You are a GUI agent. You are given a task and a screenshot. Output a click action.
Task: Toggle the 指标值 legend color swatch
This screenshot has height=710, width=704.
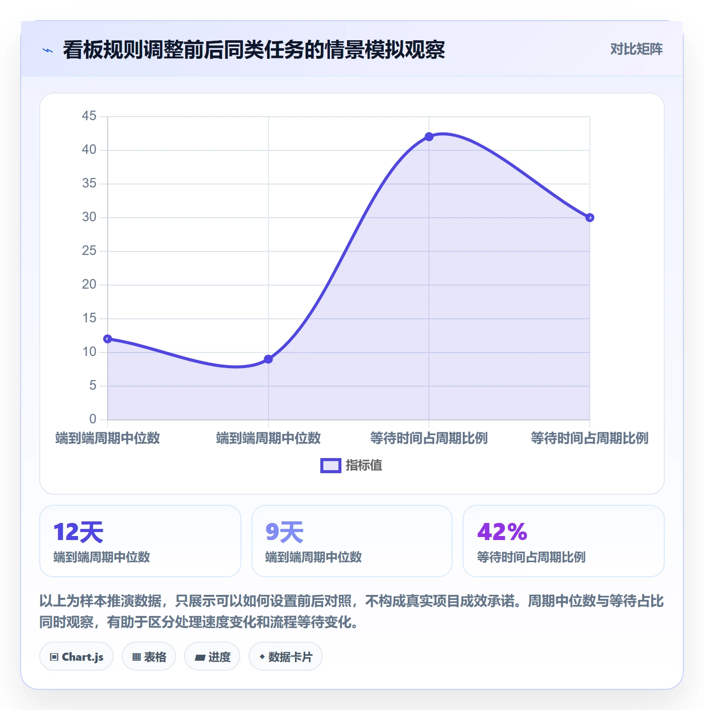[331, 466]
